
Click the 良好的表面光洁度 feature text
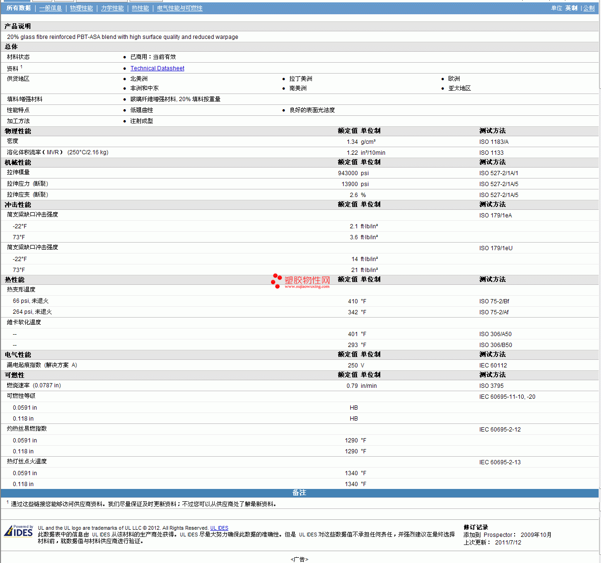pyautogui.click(x=312, y=110)
